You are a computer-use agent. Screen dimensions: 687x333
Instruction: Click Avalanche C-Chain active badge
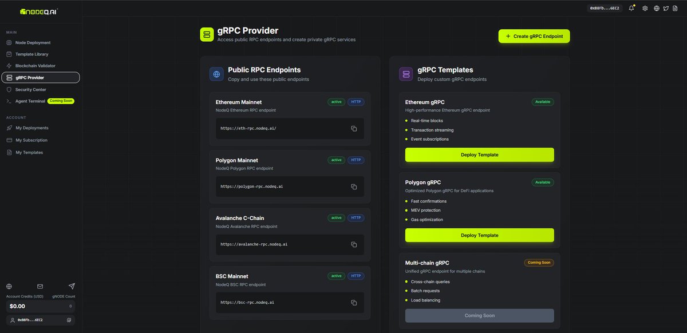coord(336,218)
